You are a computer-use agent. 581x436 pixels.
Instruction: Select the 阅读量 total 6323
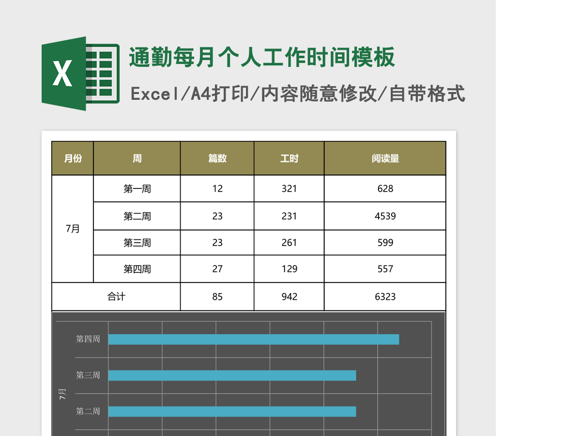click(385, 296)
